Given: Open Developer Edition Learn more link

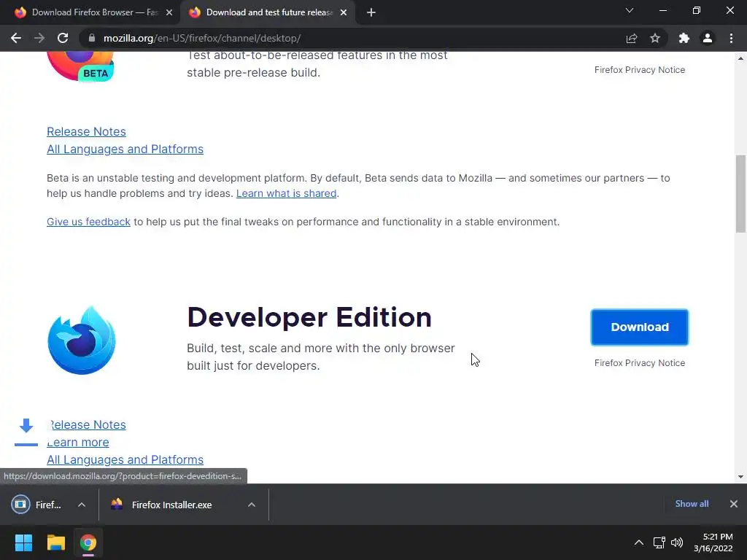Looking at the screenshot, I should (x=78, y=443).
